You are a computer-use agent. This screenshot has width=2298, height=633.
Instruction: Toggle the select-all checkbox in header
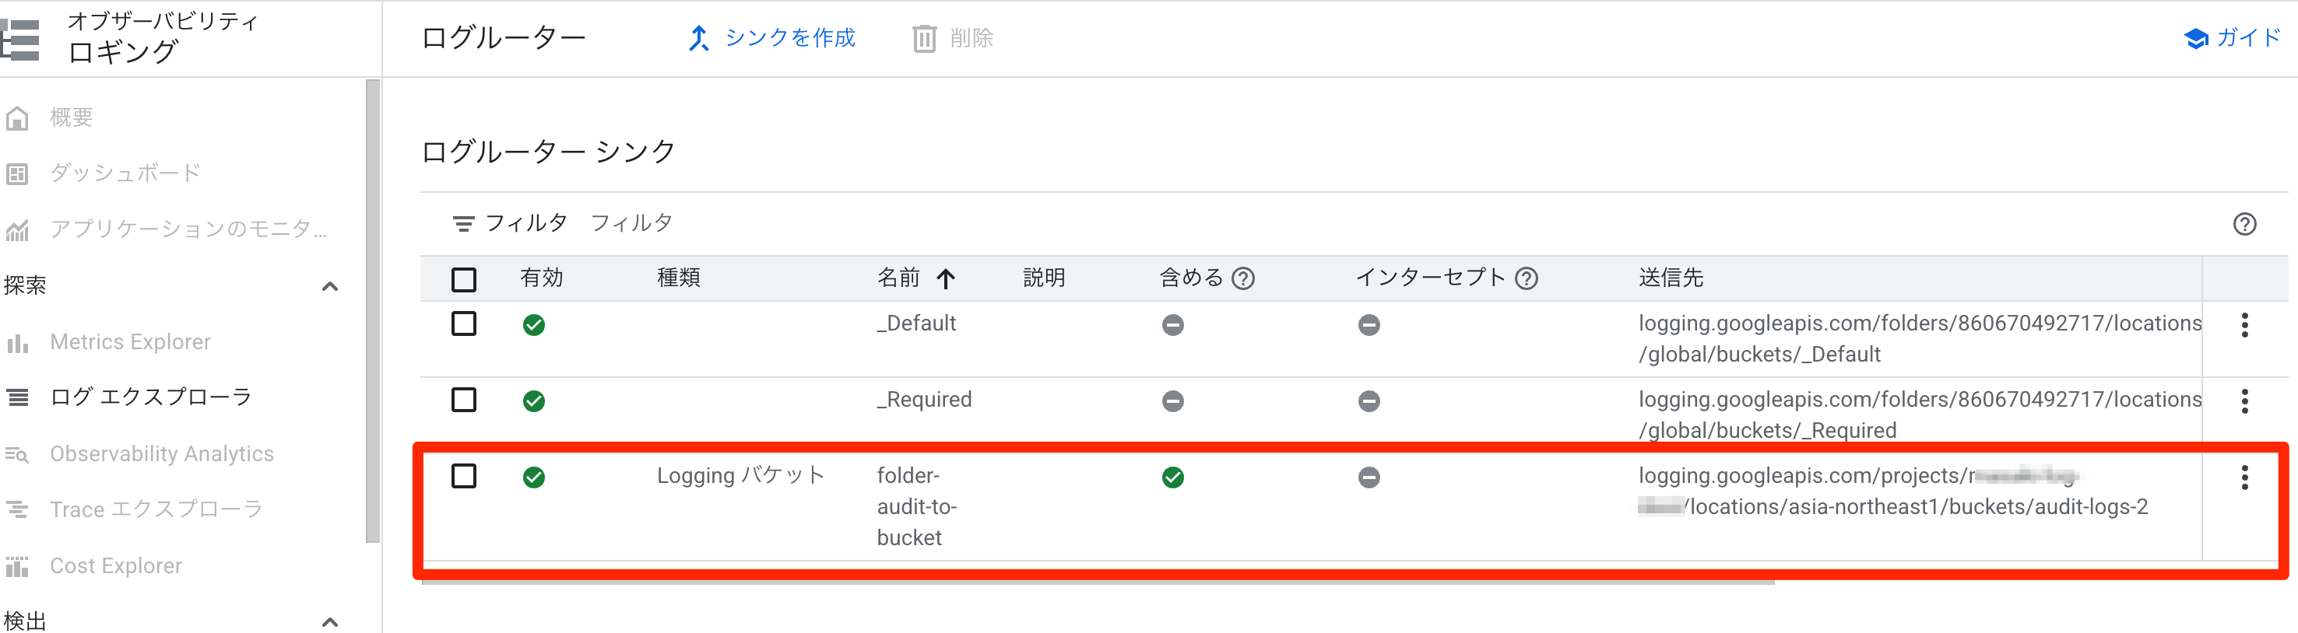click(464, 280)
